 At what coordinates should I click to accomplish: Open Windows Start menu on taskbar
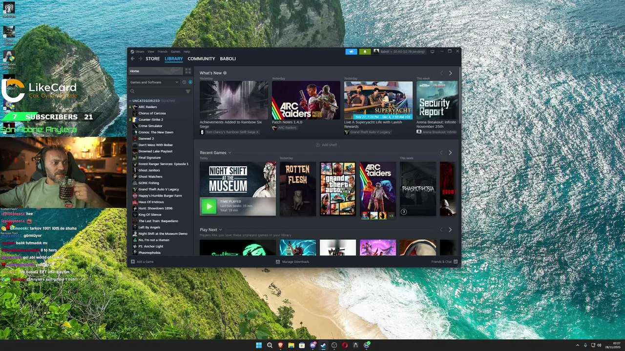(x=259, y=345)
